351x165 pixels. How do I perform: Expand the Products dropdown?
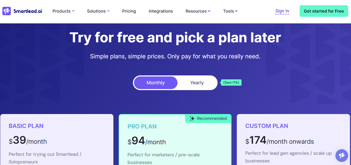[63, 11]
